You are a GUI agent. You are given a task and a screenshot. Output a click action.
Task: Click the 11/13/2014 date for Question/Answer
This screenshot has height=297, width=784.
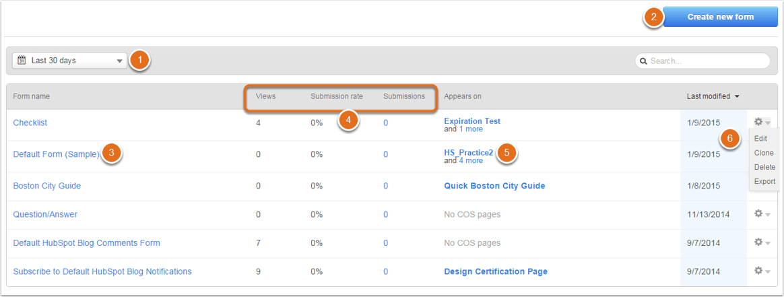(708, 214)
